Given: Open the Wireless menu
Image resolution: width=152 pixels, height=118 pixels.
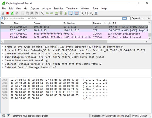Looking at the screenshot, I should point(85,9).
